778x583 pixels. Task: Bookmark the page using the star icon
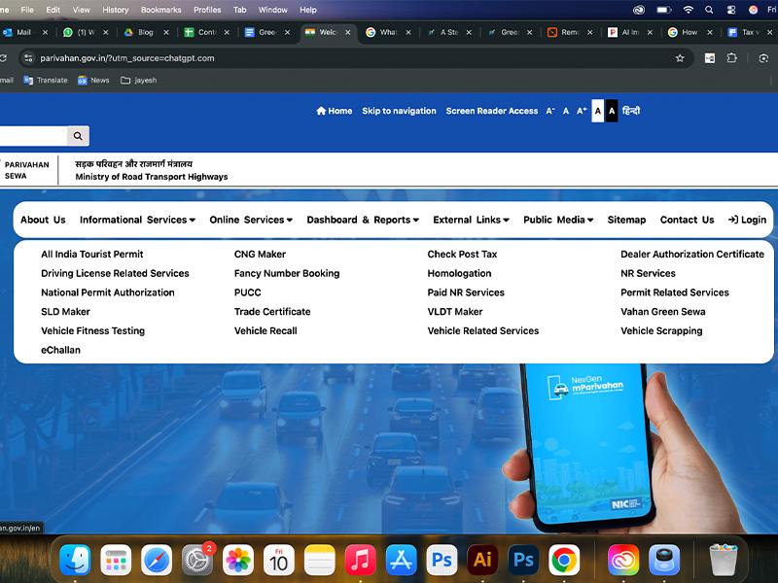[680, 58]
